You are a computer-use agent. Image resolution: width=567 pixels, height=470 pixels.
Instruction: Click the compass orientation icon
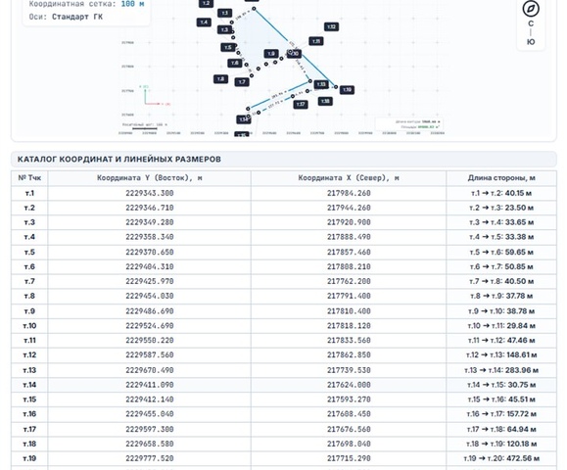(x=531, y=9)
